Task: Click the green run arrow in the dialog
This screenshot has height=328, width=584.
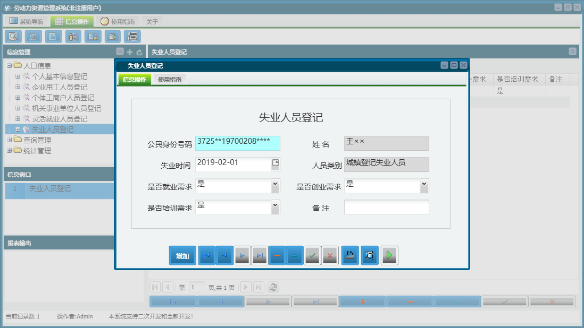Action: [389, 255]
